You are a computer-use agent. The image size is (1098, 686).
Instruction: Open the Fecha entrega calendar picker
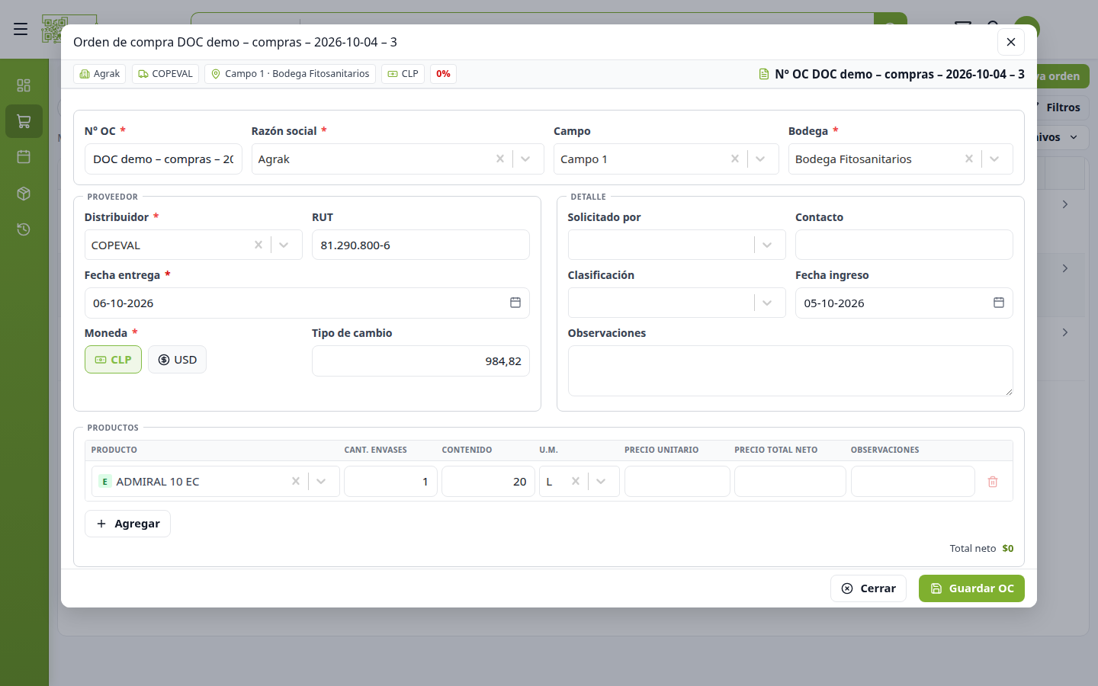515,303
